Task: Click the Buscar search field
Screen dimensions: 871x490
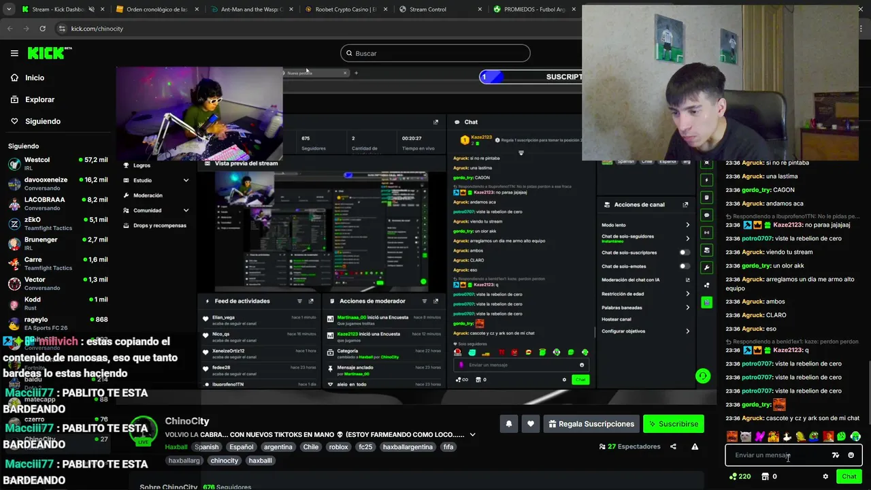Action: pos(435,53)
